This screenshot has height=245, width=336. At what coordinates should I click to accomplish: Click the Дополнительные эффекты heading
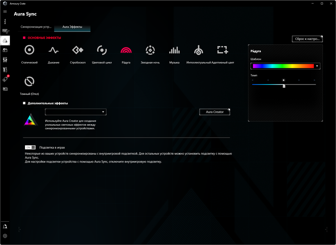click(x=48, y=103)
